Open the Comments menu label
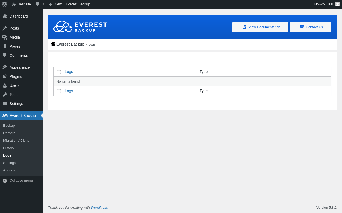Screen dimensions: 342x213 coord(19,55)
